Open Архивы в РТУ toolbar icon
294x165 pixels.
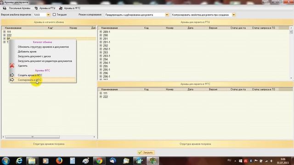point(36,8)
